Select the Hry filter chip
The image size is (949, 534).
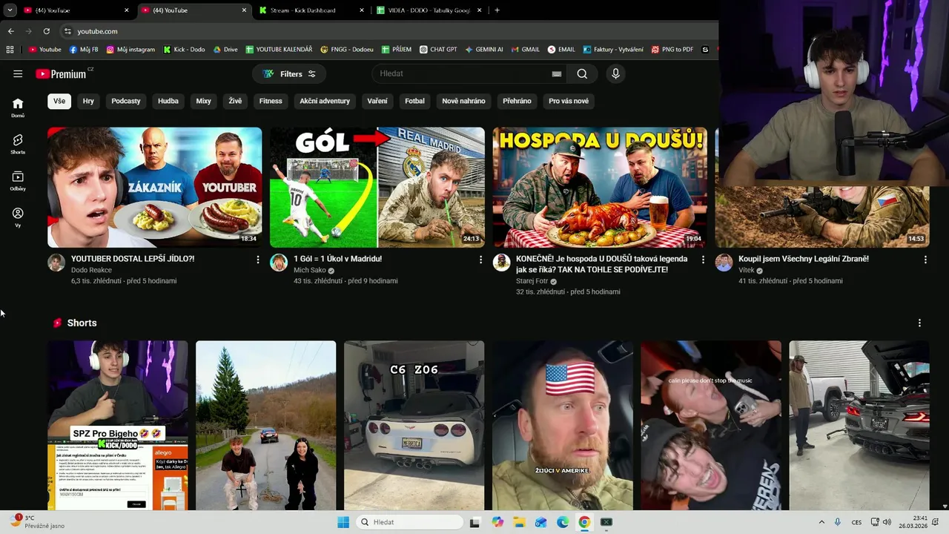click(88, 101)
